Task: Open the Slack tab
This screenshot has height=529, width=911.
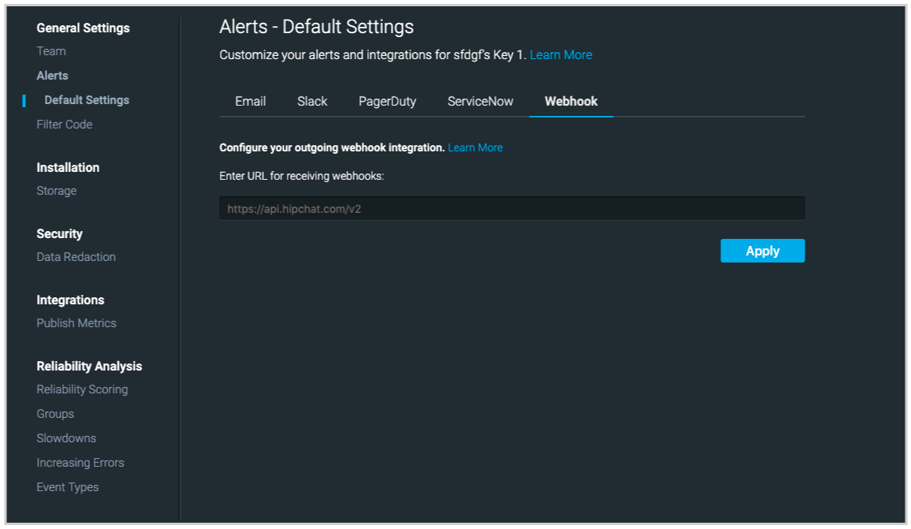Action: [312, 101]
